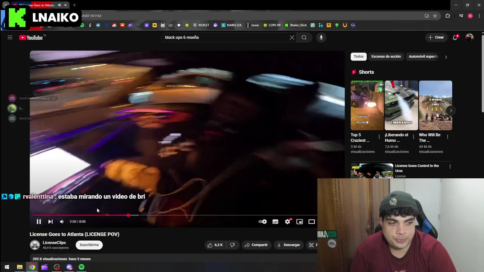This screenshot has height=272, width=484.
Task: Open the YouTube hamburger guide menu
Action: 10,37
